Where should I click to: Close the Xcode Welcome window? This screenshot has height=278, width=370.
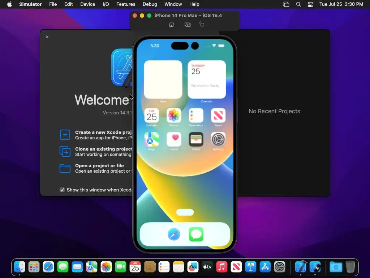coord(47,37)
